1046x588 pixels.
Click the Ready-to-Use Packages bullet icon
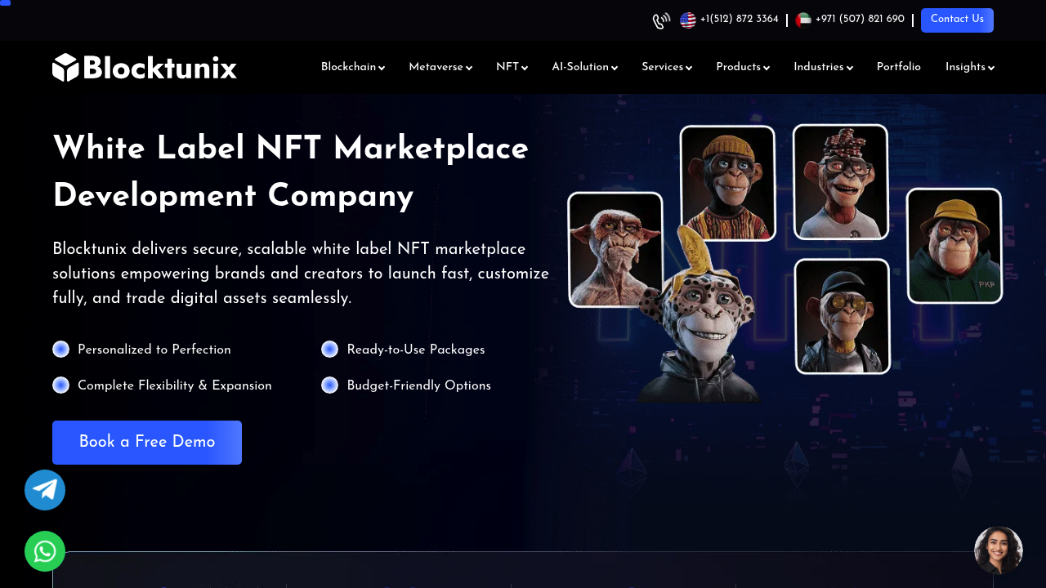click(330, 350)
